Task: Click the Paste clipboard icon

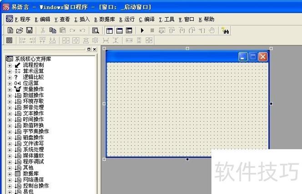Action: point(63,30)
